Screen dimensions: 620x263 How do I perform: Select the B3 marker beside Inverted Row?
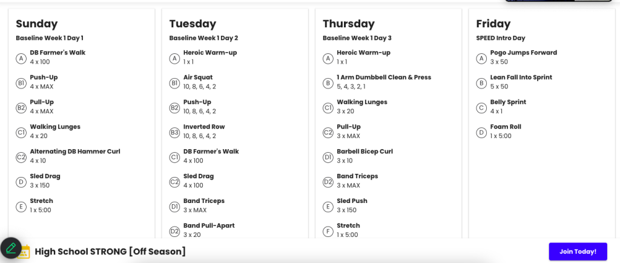coord(174,133)
